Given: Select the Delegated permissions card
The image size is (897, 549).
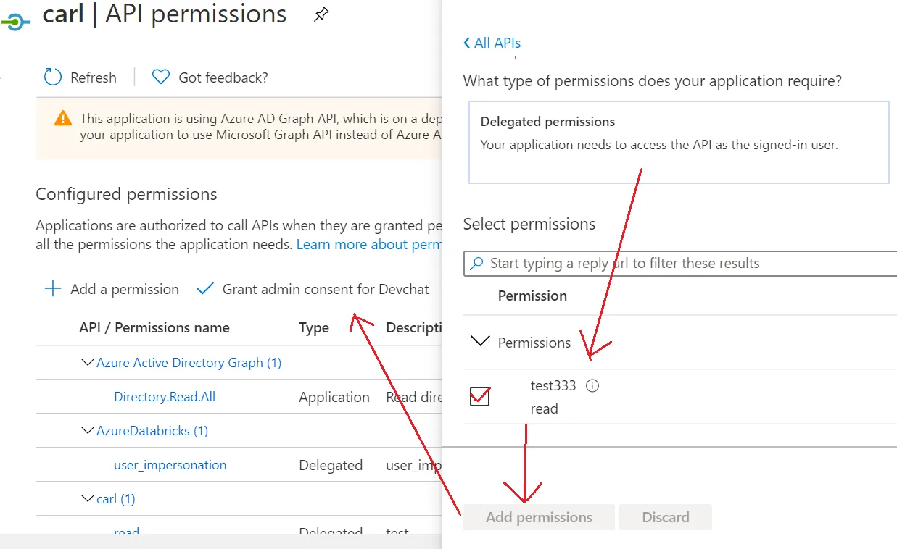Looking at the screenshot, I should click(x=678, y=142).
